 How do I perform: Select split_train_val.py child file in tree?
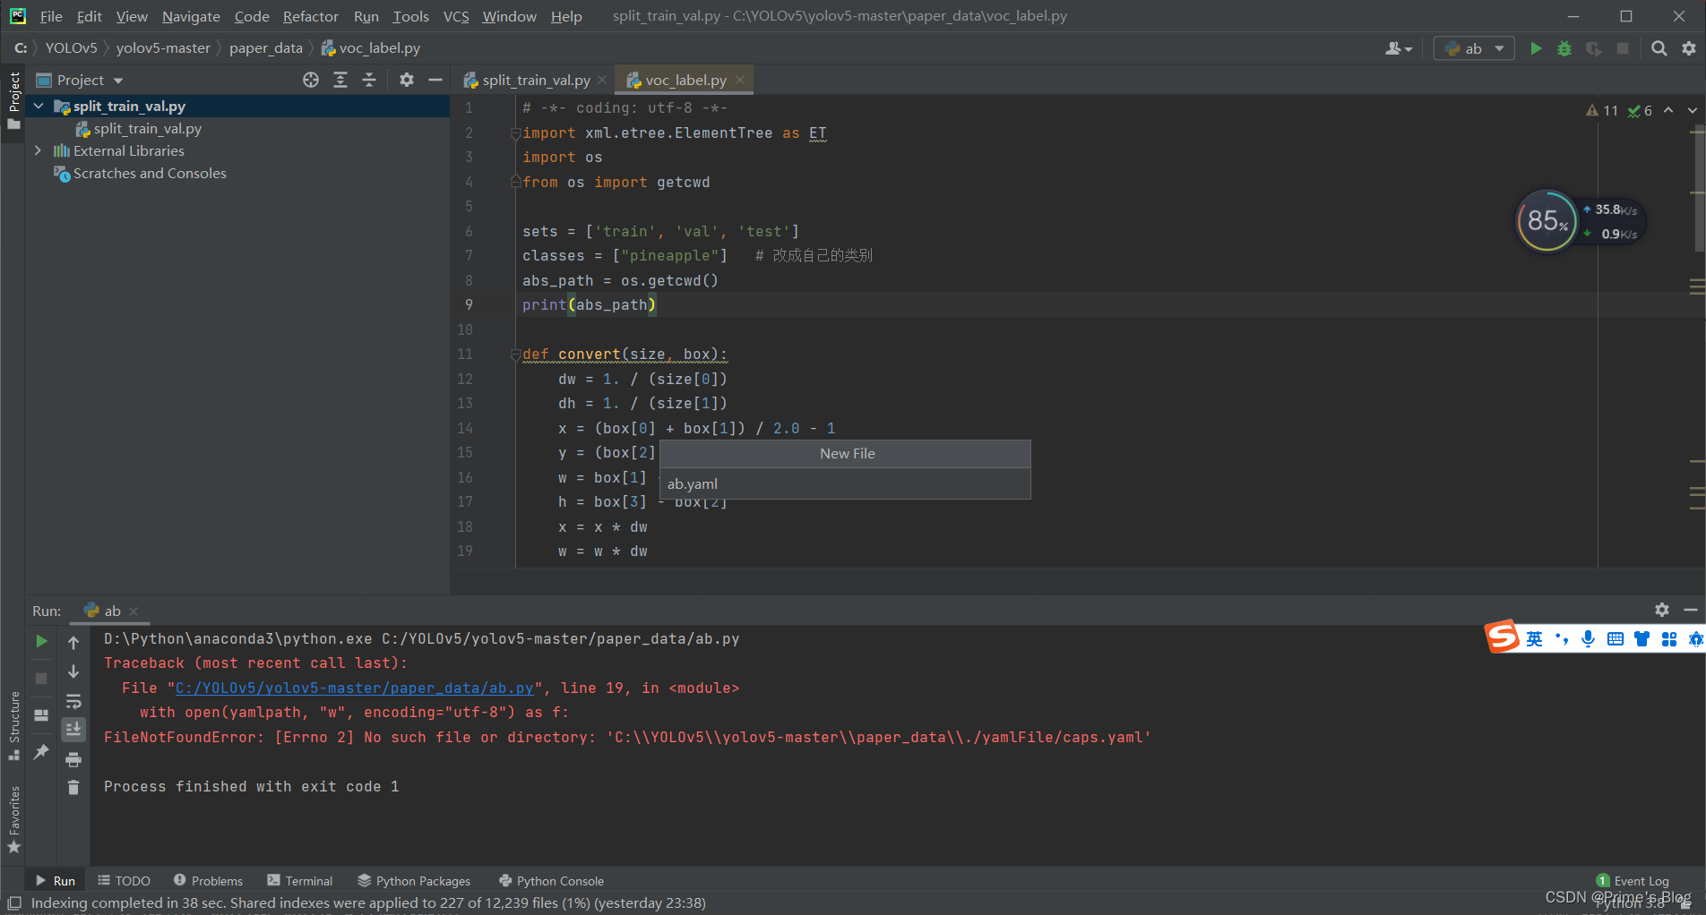click(x=148, y=128)
